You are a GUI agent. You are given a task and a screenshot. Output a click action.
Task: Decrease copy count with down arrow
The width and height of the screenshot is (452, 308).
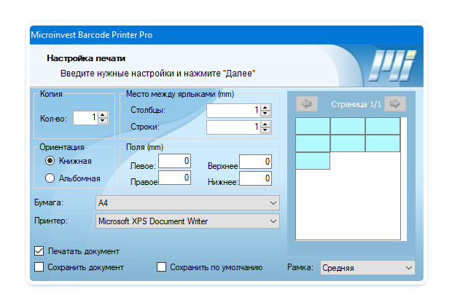click(x=103, y=121)
